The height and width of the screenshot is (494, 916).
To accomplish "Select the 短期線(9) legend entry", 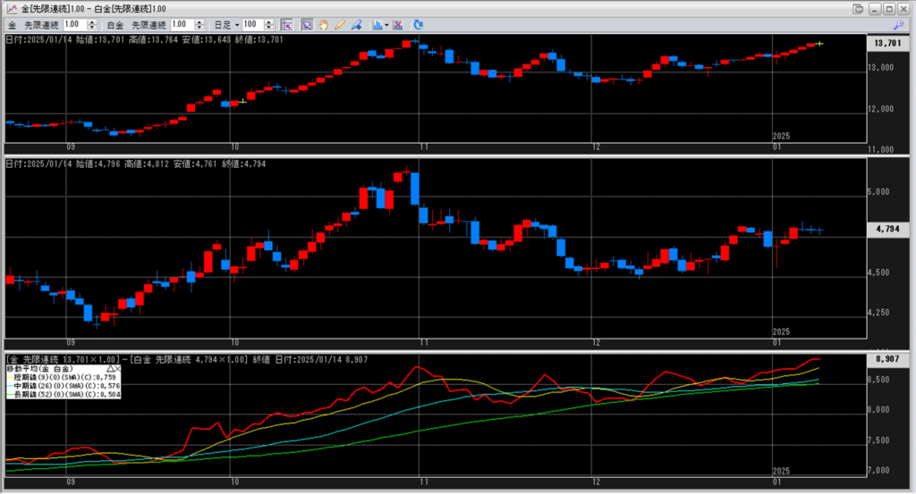I will pos(64,377).
